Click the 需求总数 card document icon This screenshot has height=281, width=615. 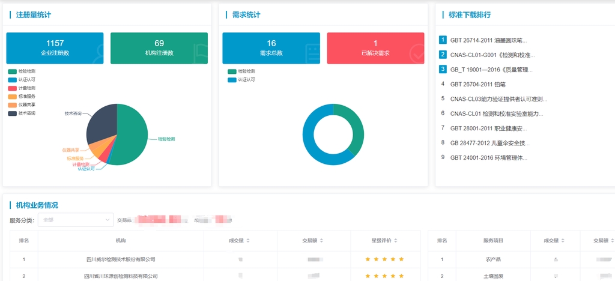pos(311,53)
